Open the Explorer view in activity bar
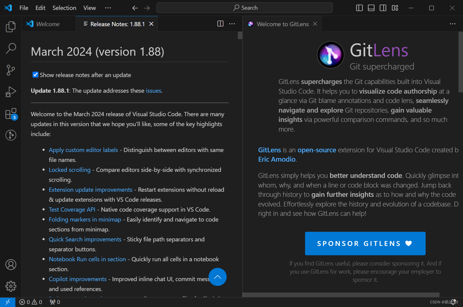This screenshot has width=463, height=307. 11,26
